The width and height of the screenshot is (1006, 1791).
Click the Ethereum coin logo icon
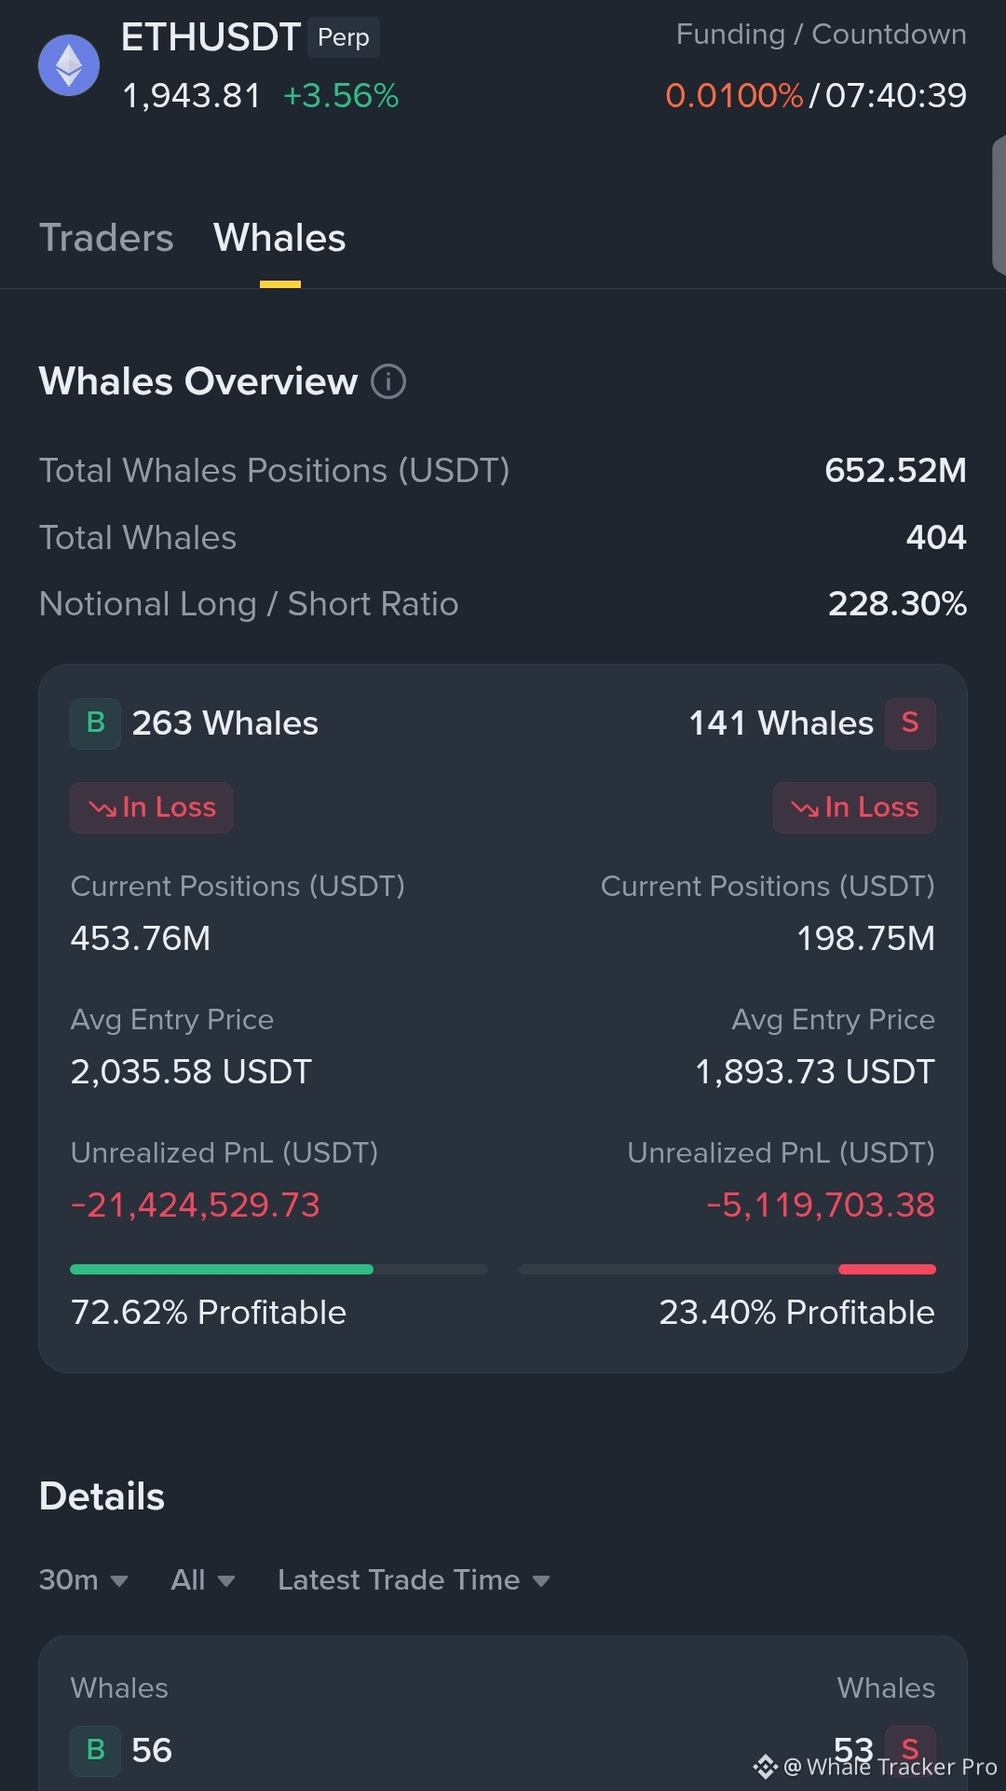click(x=69, y=65)
